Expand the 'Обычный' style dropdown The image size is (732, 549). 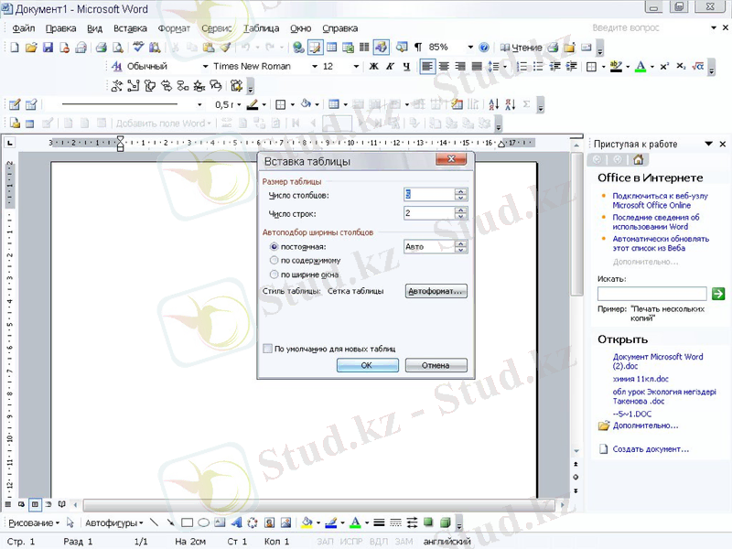[206, 67]
